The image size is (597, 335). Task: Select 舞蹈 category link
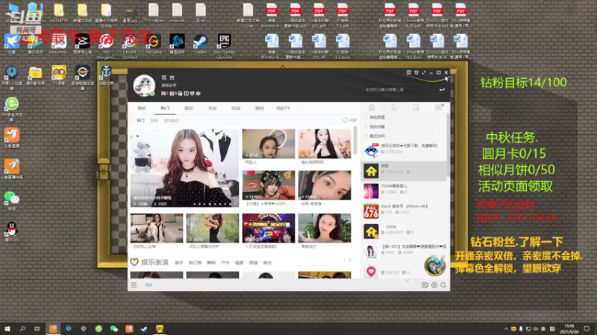click(x=211, y=263)
